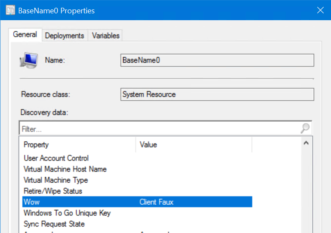The image size is (331, 233).
Task: Open the Variables tab
Action: pyautogui.click(x=105, y=36)
